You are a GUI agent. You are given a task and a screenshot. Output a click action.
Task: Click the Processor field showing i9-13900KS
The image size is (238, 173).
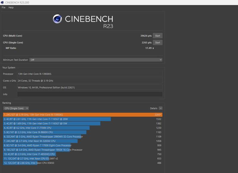coord(90,74)
